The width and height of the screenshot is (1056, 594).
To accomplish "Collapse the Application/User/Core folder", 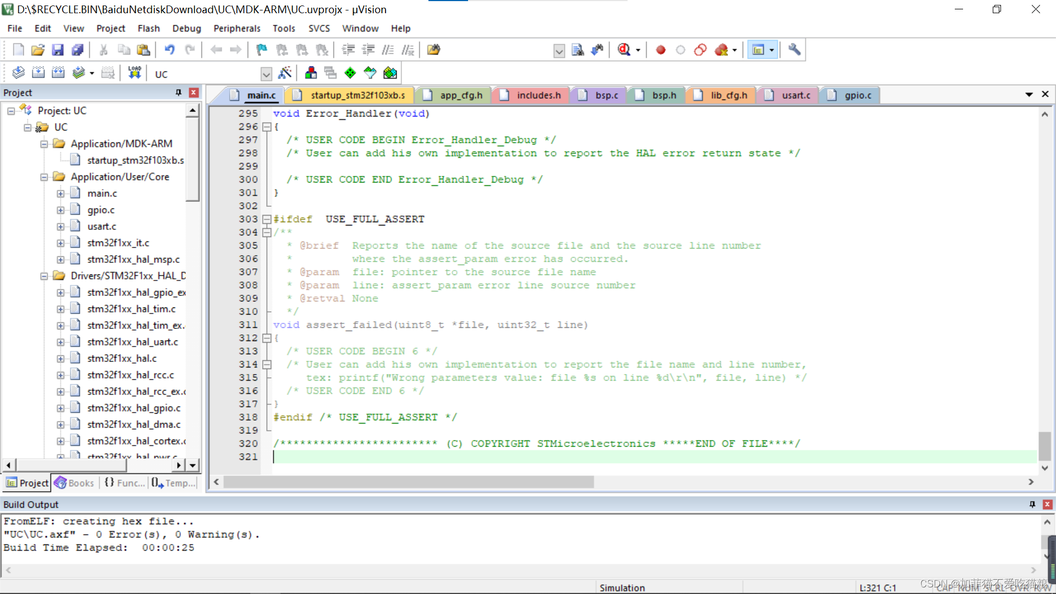I will [x=44, y=177].
